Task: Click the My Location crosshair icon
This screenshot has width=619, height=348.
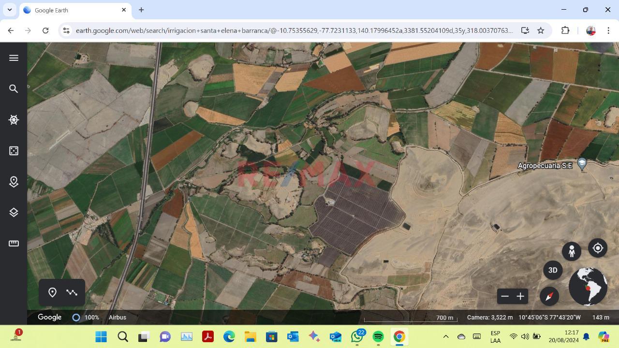Action: point(598,248)
